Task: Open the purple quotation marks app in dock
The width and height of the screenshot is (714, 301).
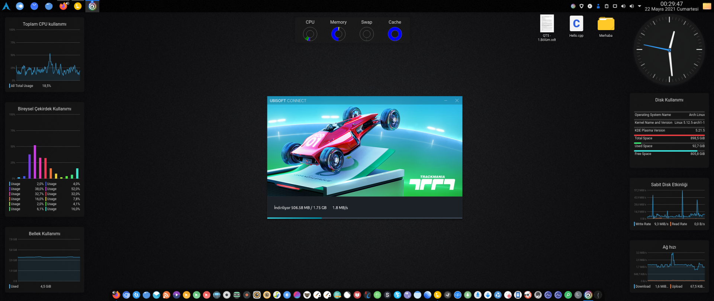Action: [408, 295]
